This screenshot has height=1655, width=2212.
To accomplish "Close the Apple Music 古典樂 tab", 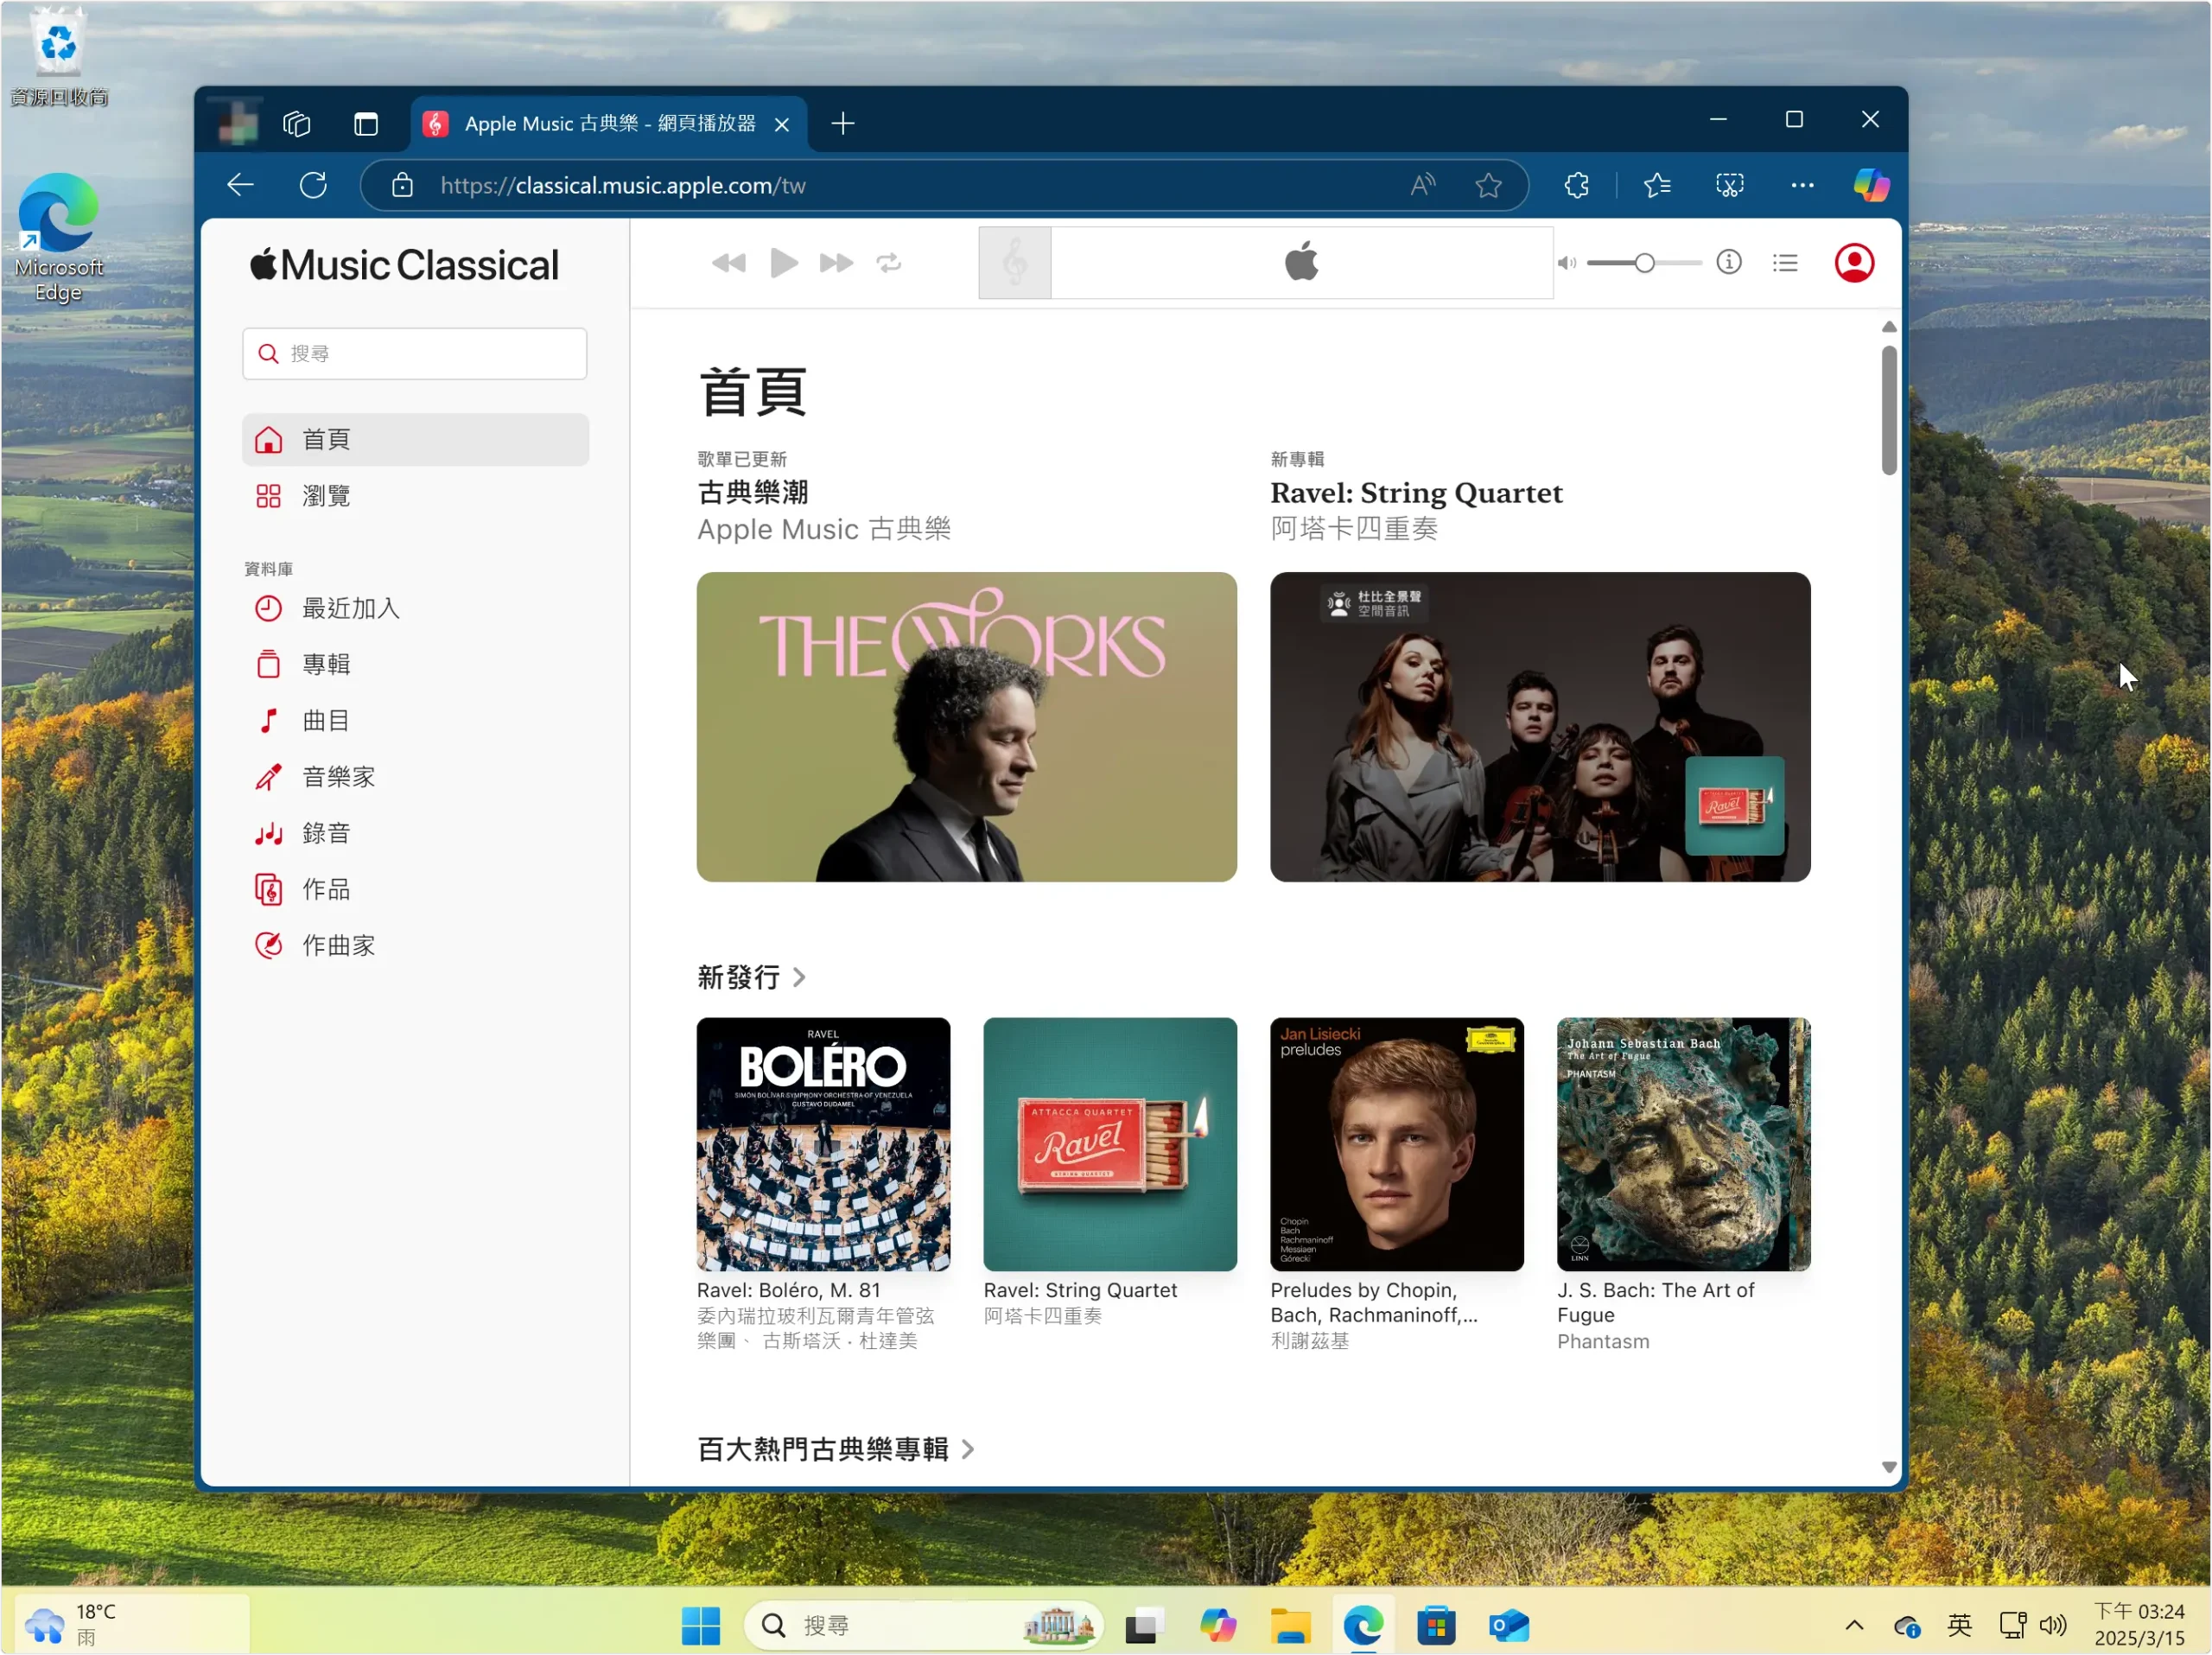I will coord(782,124).
